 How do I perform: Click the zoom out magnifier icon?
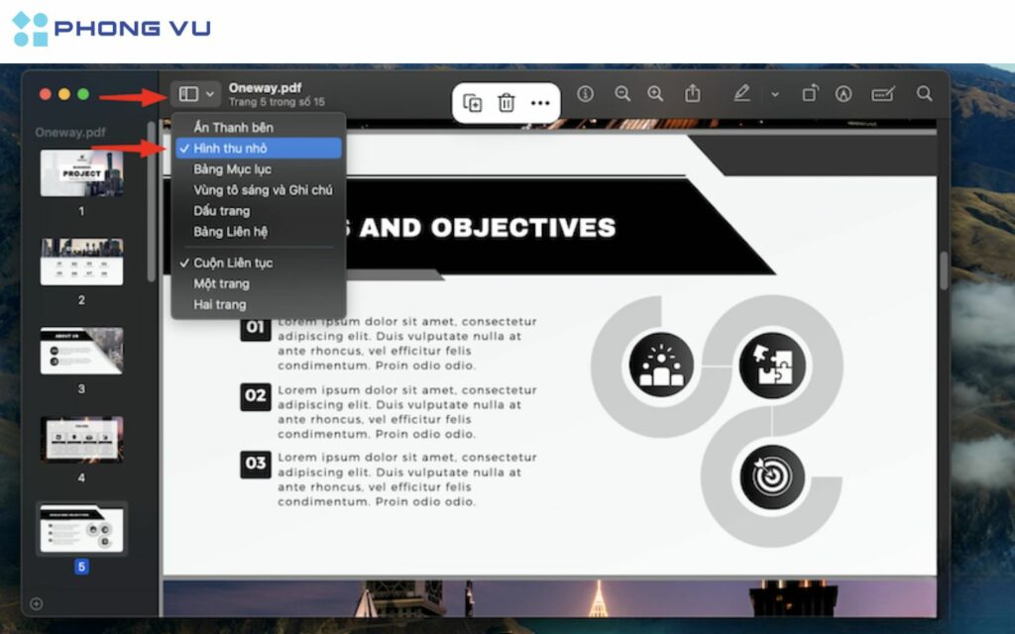622,94
